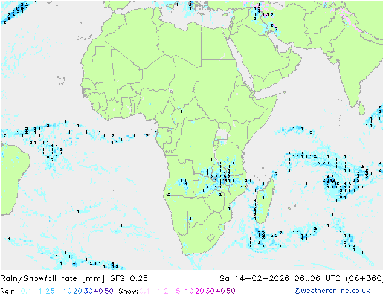383x296 pixels.
Task: Click the "Snow:" legend label
Action: coord(129,291)
